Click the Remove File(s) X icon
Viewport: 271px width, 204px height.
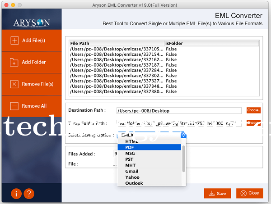14,84
